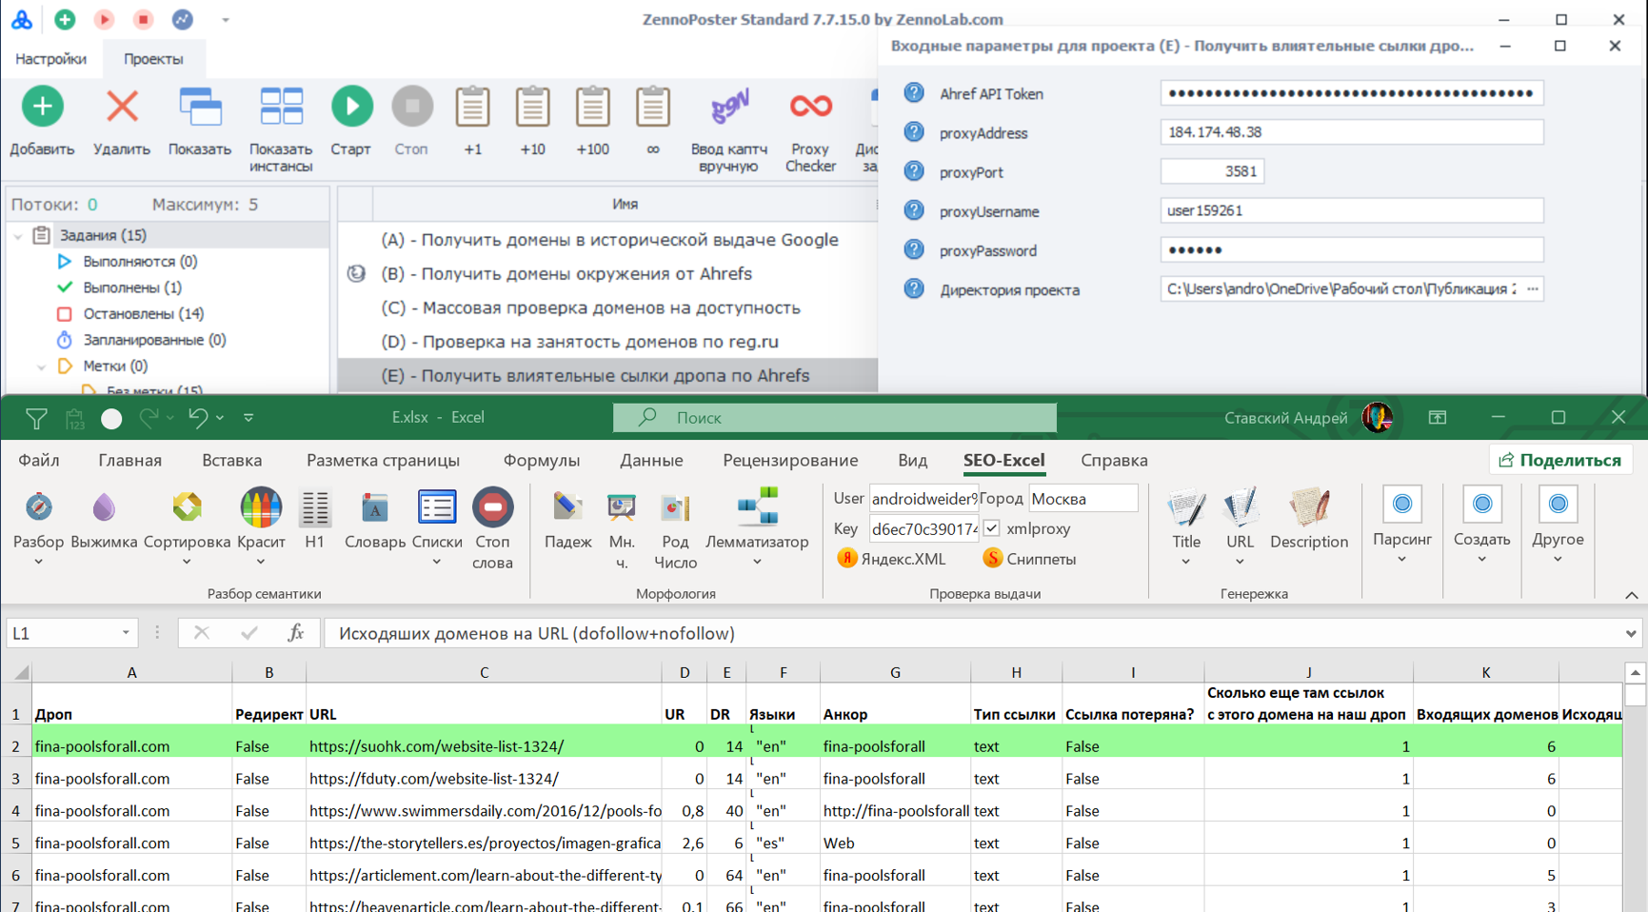
Task: Click the red Удалить (Delete) cross icon
Action: (122, 107)
